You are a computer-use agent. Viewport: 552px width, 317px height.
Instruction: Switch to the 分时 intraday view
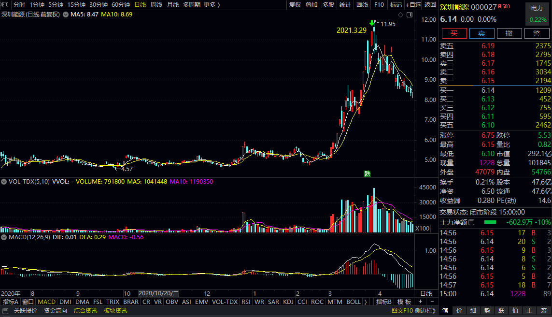coord(19,4)
